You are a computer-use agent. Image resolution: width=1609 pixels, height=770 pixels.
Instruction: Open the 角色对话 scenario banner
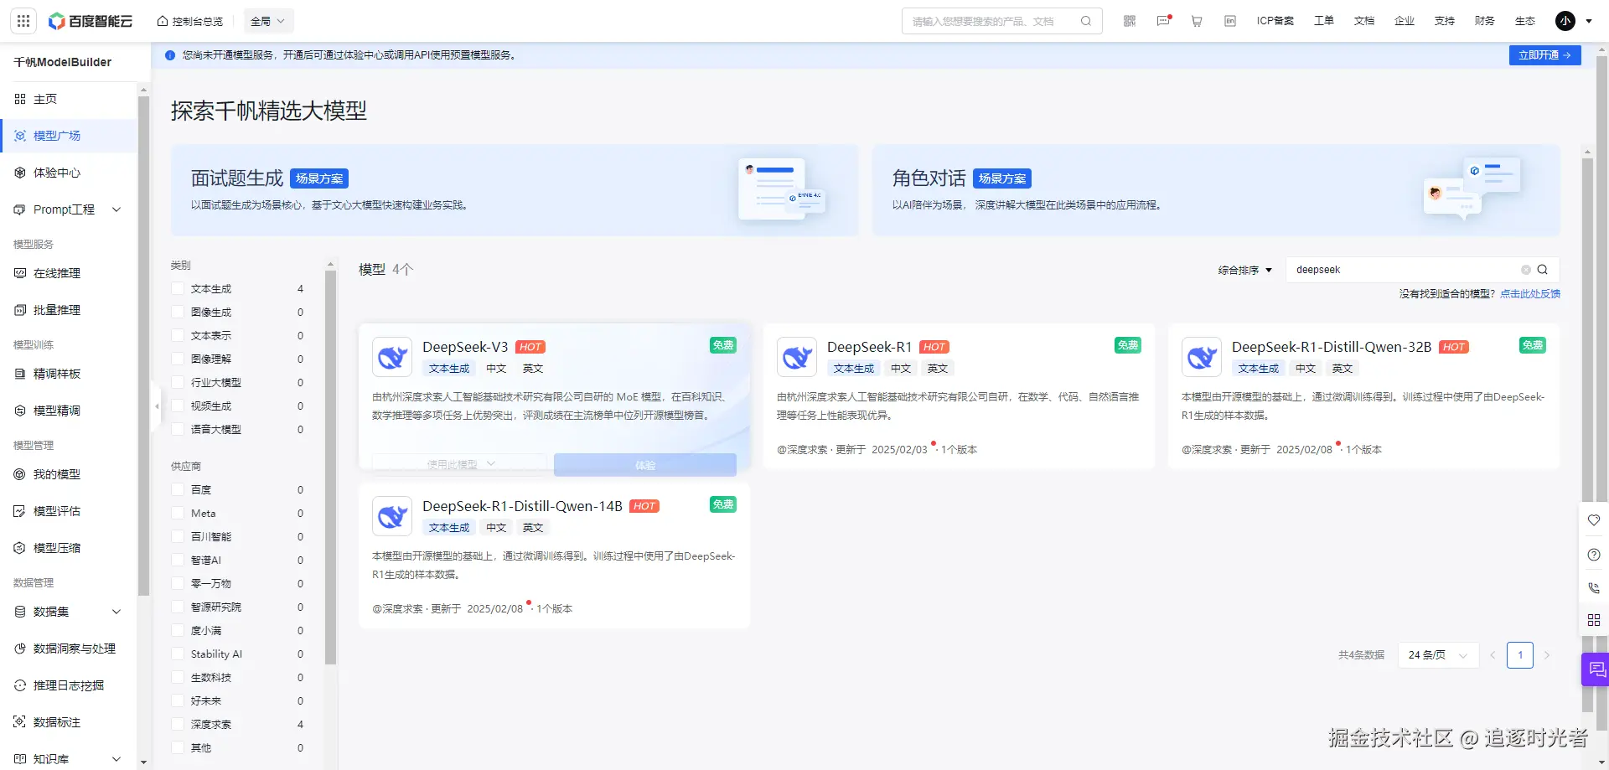pyautogui.click(x=1216, y=190)
